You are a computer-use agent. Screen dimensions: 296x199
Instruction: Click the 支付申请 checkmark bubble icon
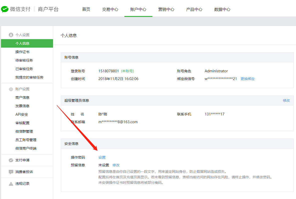pos(11,160)
